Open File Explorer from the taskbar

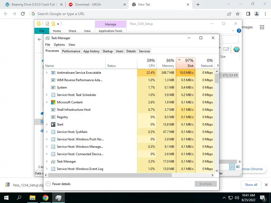(x=32, y=198)
